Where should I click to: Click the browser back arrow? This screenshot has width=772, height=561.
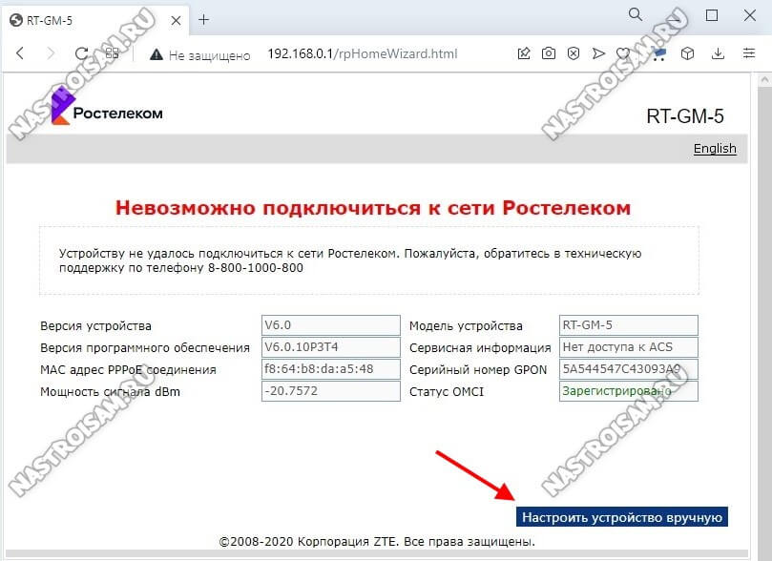click(x=19, y=54)
